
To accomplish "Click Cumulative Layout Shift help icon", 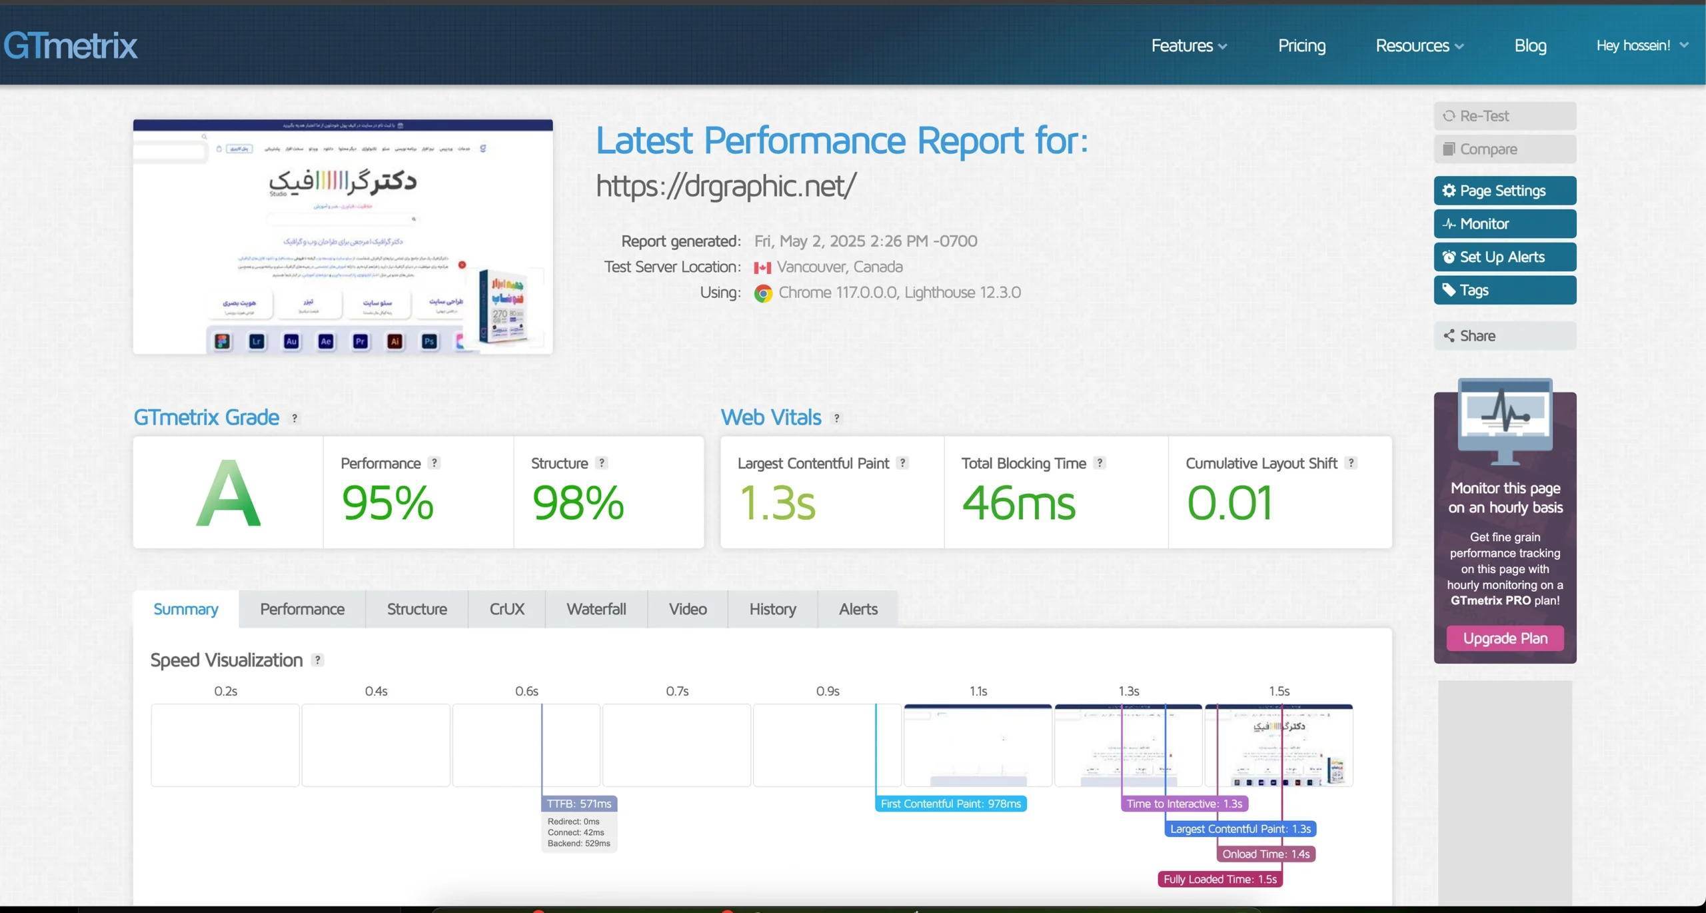I will point(1351,462).
